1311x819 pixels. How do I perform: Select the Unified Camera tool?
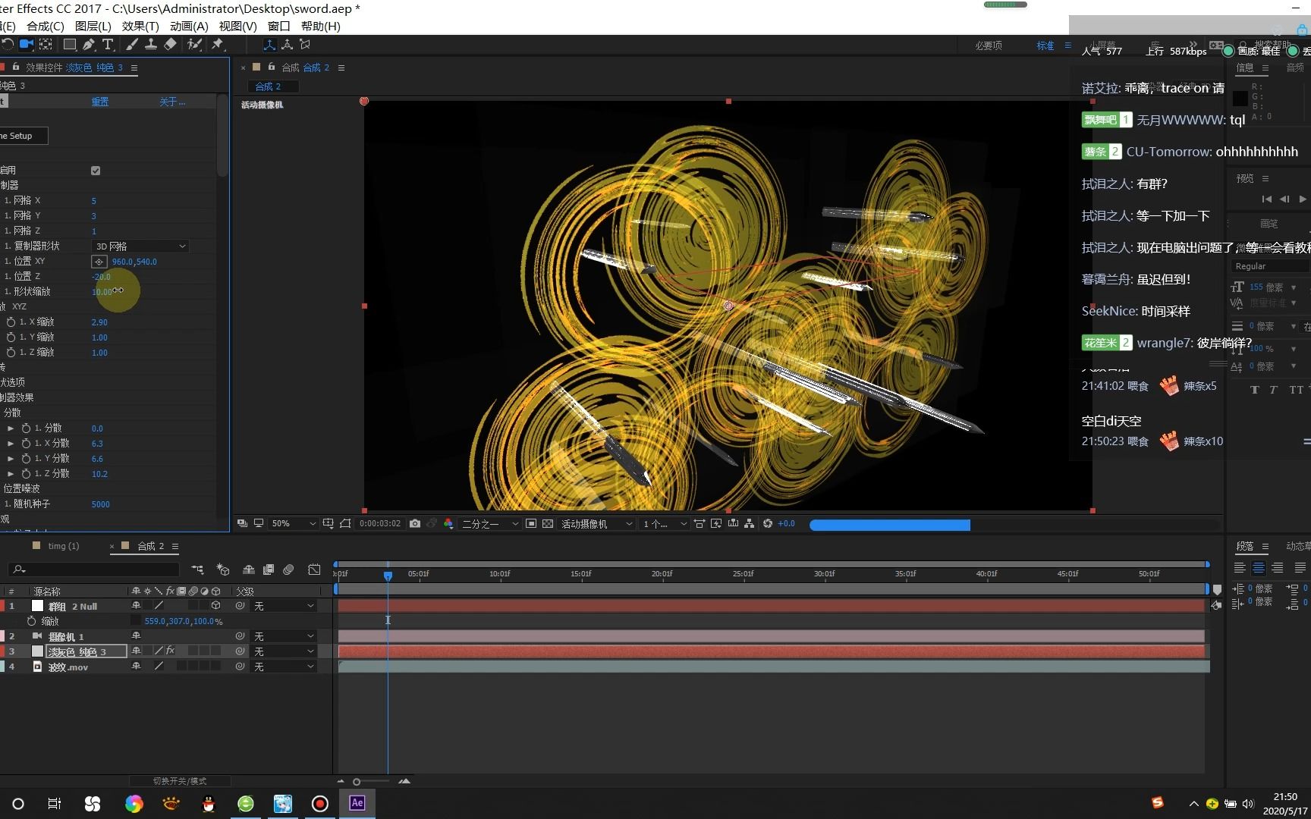(x=27, y=44)
